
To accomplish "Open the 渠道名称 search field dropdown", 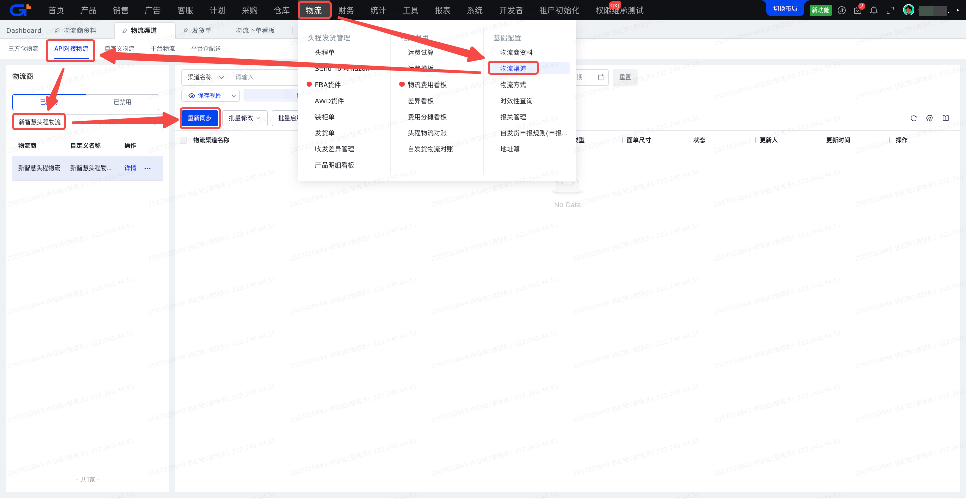I will point(205,77).
